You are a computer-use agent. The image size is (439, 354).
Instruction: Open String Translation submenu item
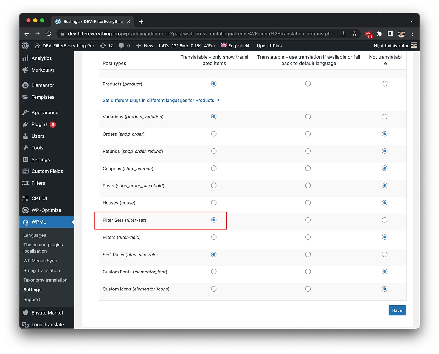tap(41, 270)
